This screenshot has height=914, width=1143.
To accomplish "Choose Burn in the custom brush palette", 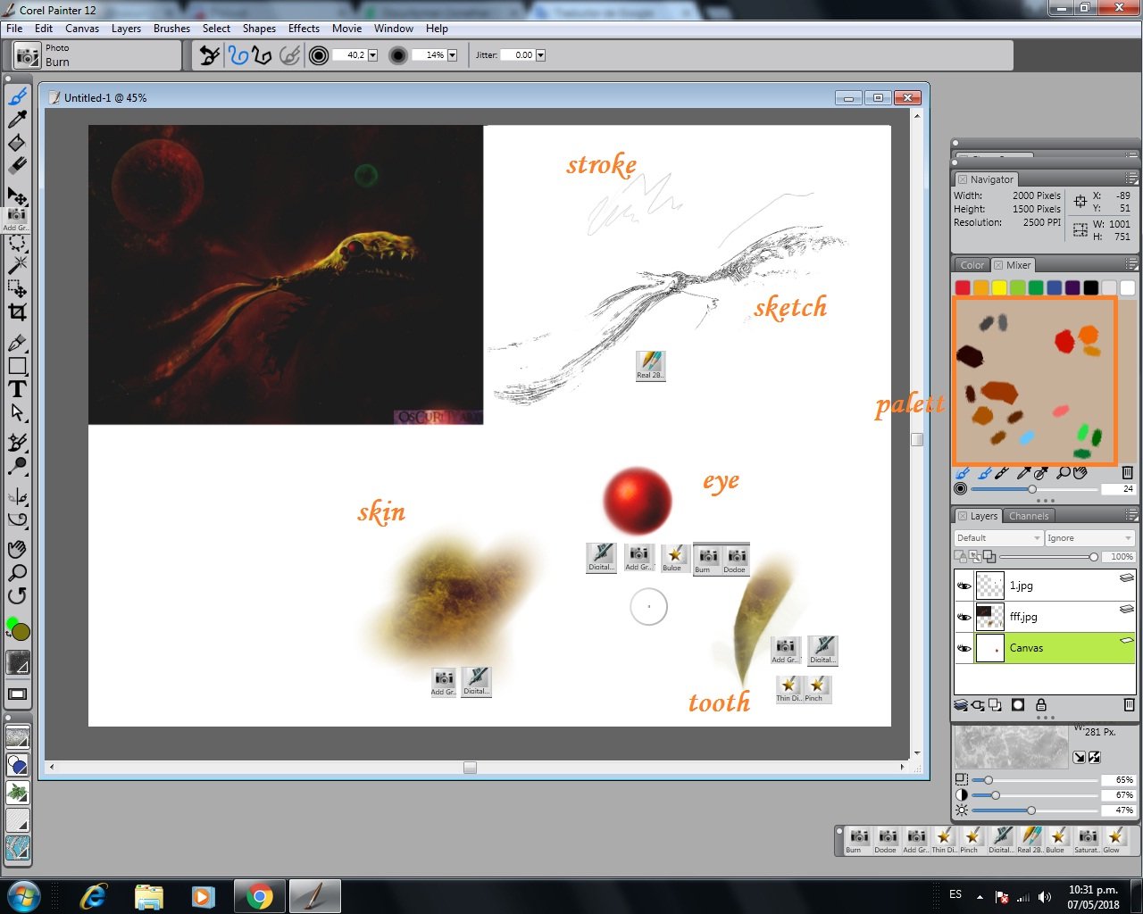I will pos(858,840).
